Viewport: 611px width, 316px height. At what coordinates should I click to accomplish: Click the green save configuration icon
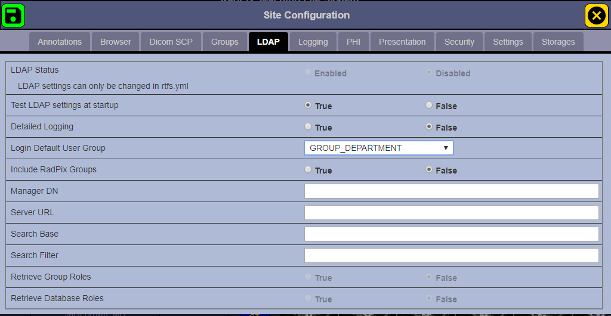pyautogui.click(x=13, y=16)
